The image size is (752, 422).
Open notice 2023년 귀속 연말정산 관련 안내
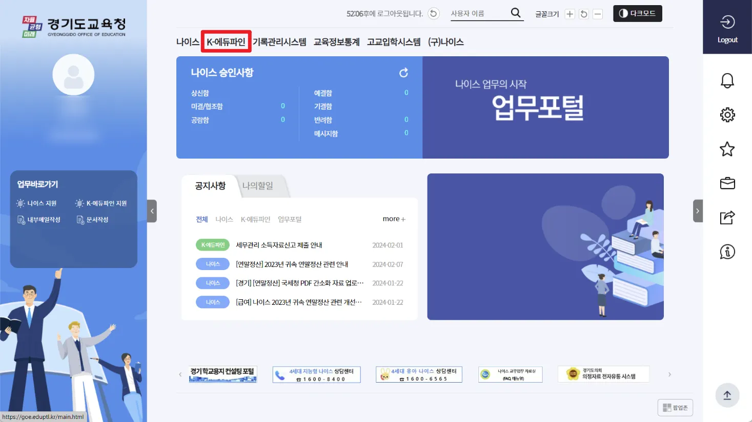tap(292, 264)
